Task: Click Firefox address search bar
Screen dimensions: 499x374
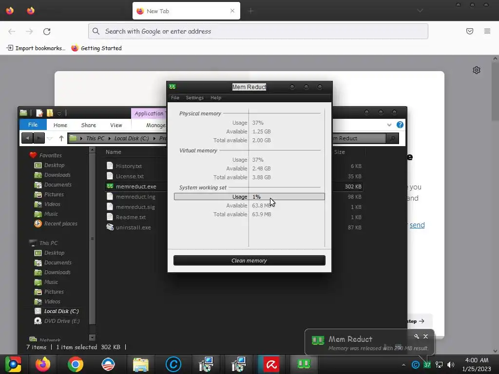Action: (x=258, y=31)
